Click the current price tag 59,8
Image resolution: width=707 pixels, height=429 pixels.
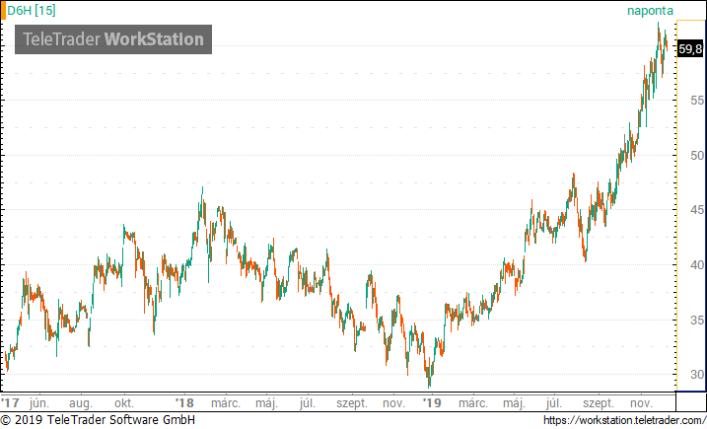click(x=690, y=48)
